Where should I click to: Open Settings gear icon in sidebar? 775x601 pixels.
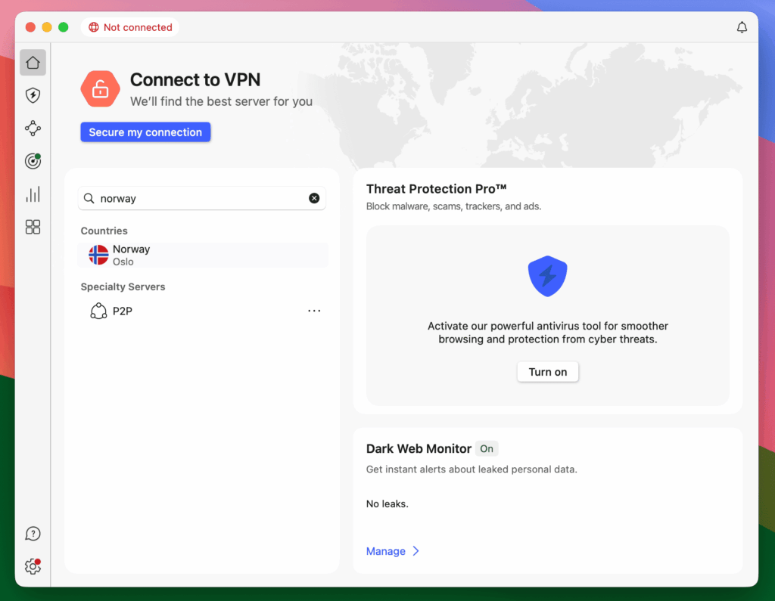(x=33, y=566)
